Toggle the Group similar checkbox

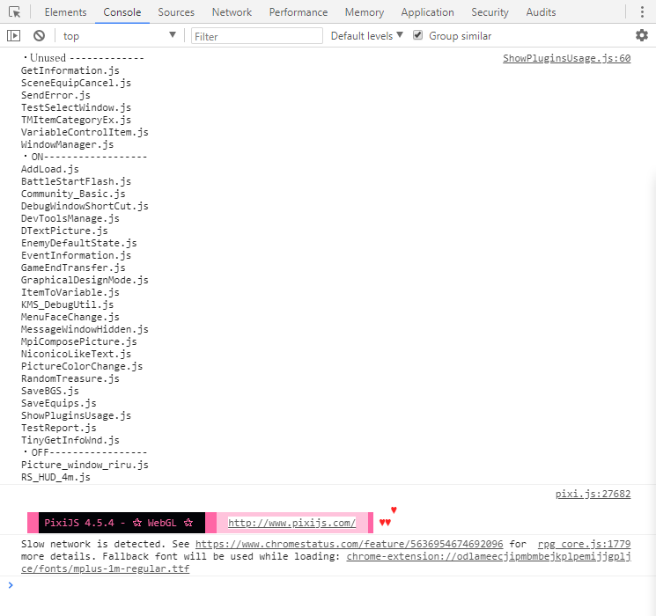pos(417,35)
